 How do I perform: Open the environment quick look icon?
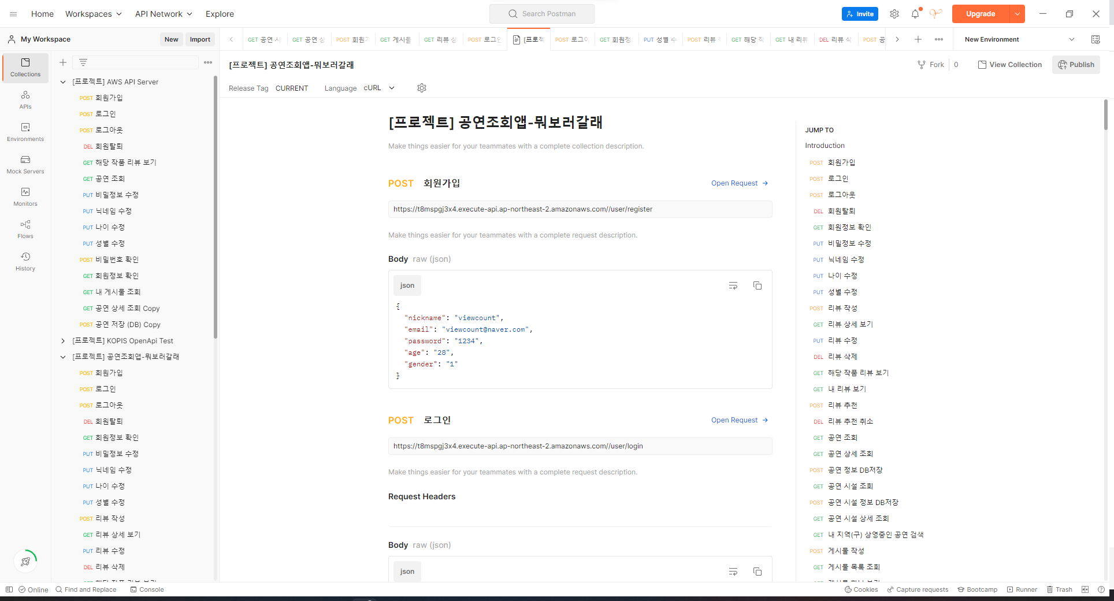point(1096,39)
